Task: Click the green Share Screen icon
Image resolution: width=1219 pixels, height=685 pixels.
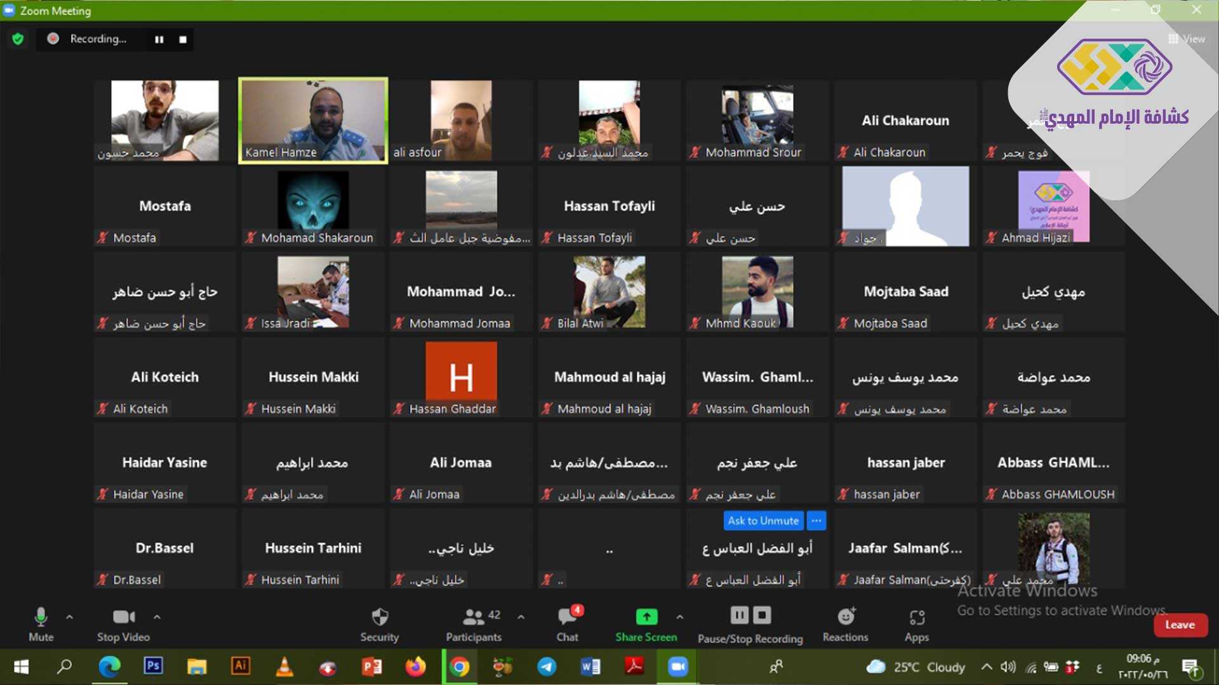Action: click(646, 617)
